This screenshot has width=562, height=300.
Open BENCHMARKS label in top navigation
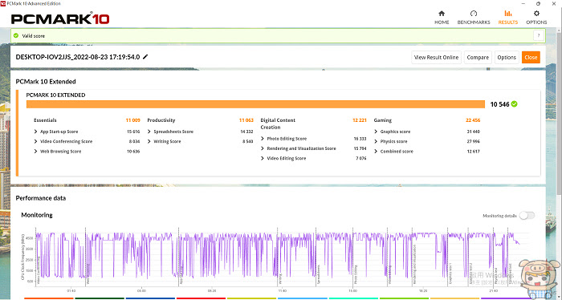(474, 22)
